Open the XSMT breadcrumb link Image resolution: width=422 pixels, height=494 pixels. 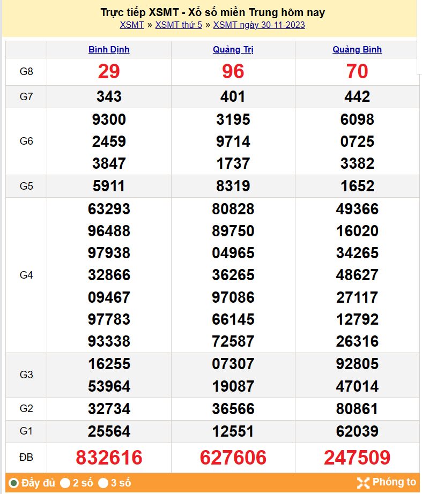pos(132,25)
